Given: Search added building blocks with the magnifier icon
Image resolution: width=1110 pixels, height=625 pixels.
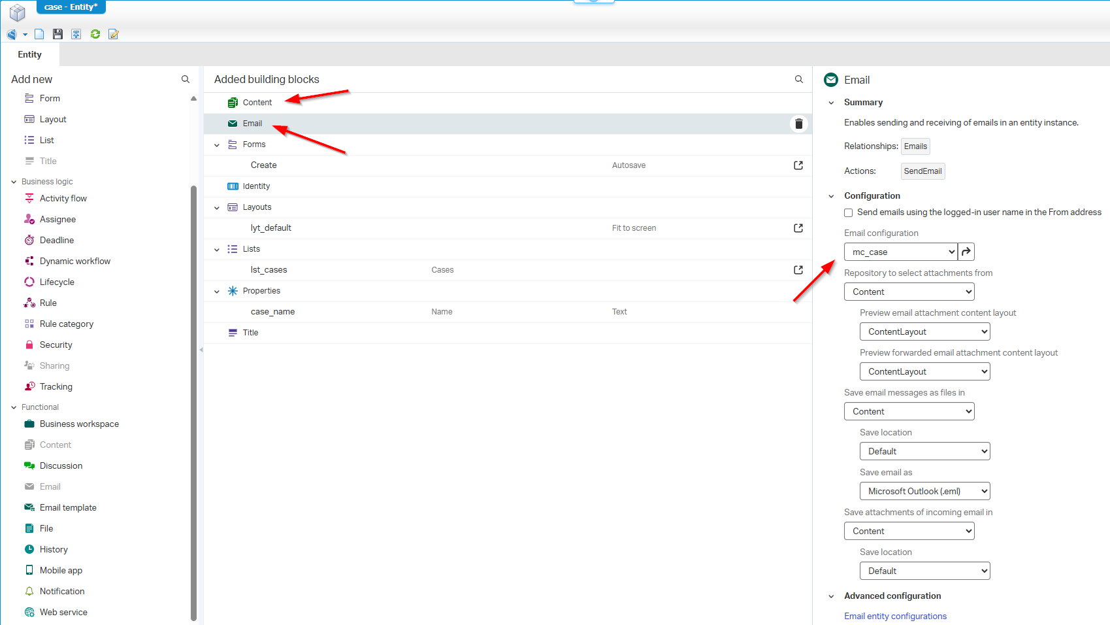Looking at the screenshot, I should (x=798, y=79).
